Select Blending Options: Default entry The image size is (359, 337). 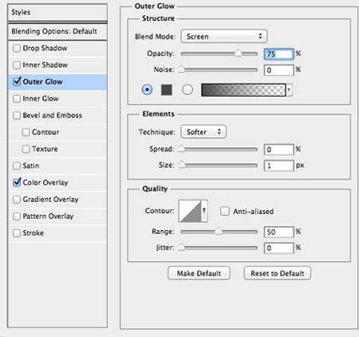[57, 31]
